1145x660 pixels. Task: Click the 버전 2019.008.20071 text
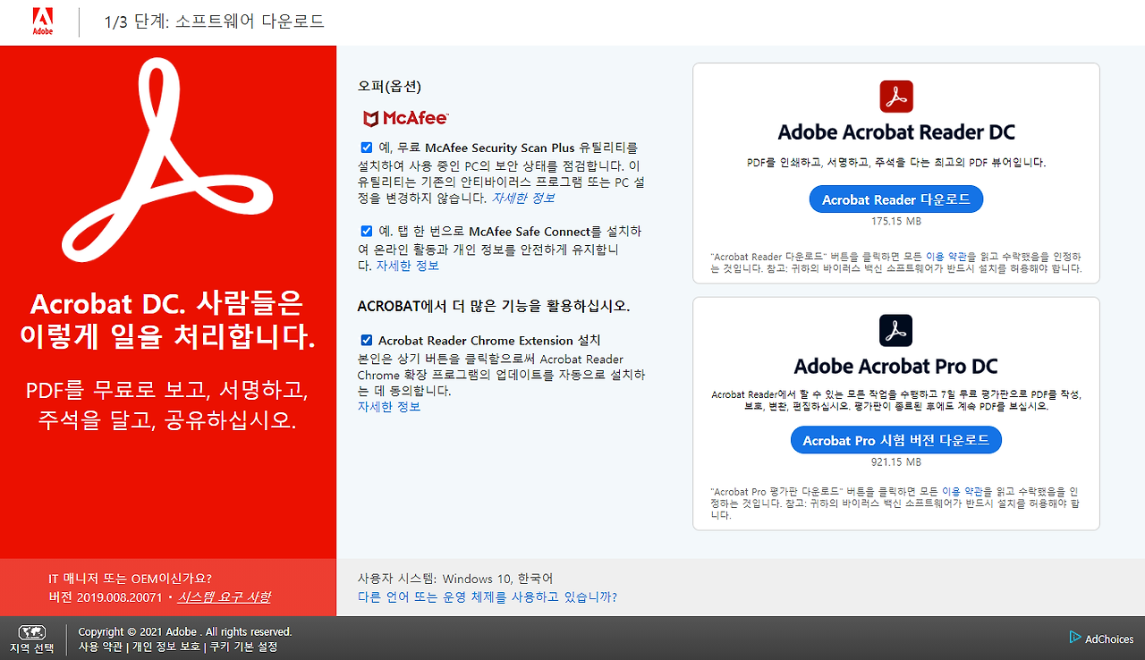coord(106,597)
